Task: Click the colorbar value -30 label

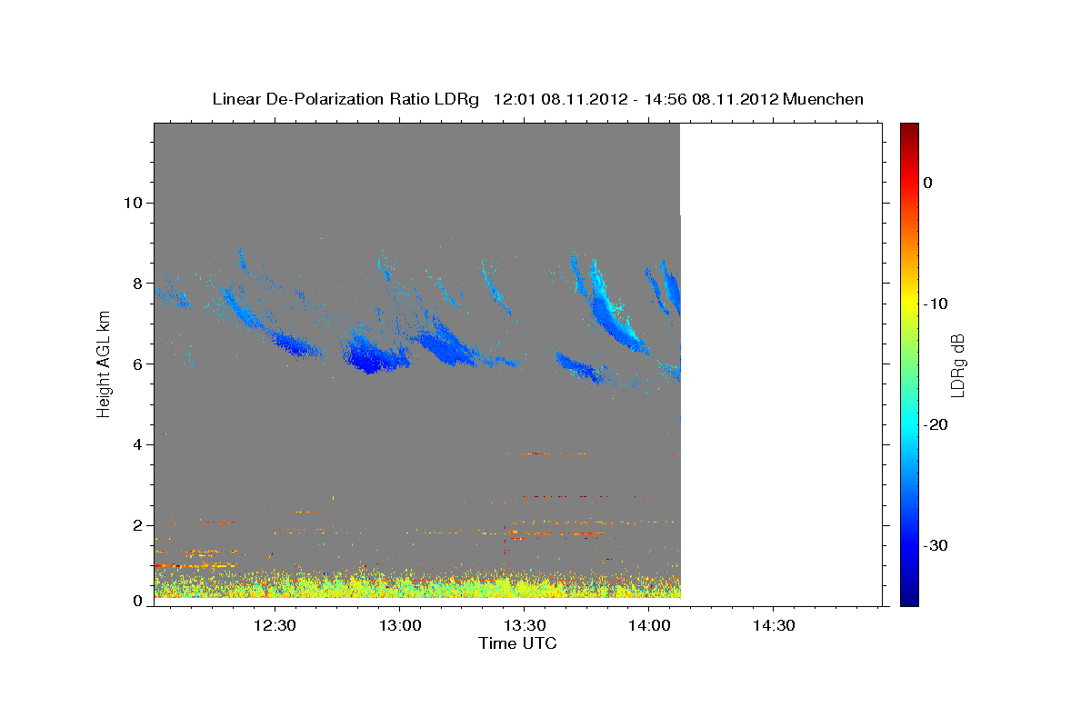Action: pyautogui.click(x=935, y=545)
